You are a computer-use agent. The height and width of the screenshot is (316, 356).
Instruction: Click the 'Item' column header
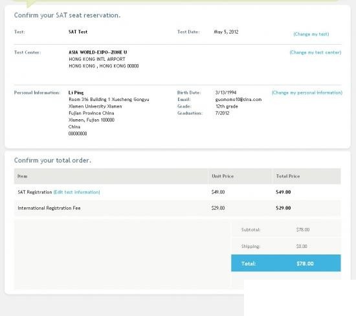pos(23,176)
